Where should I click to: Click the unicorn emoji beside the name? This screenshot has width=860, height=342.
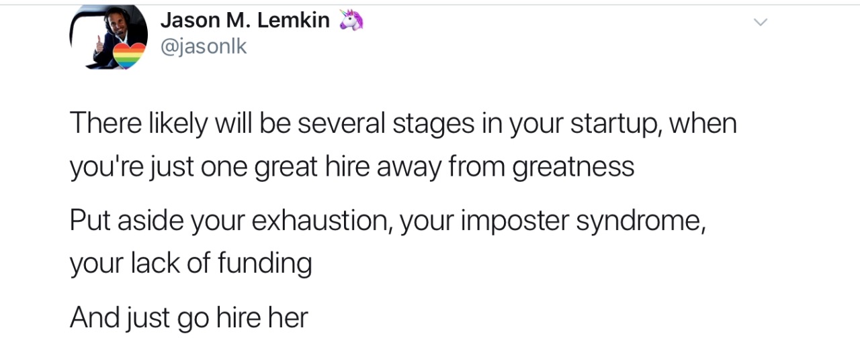tap(351, 20)
